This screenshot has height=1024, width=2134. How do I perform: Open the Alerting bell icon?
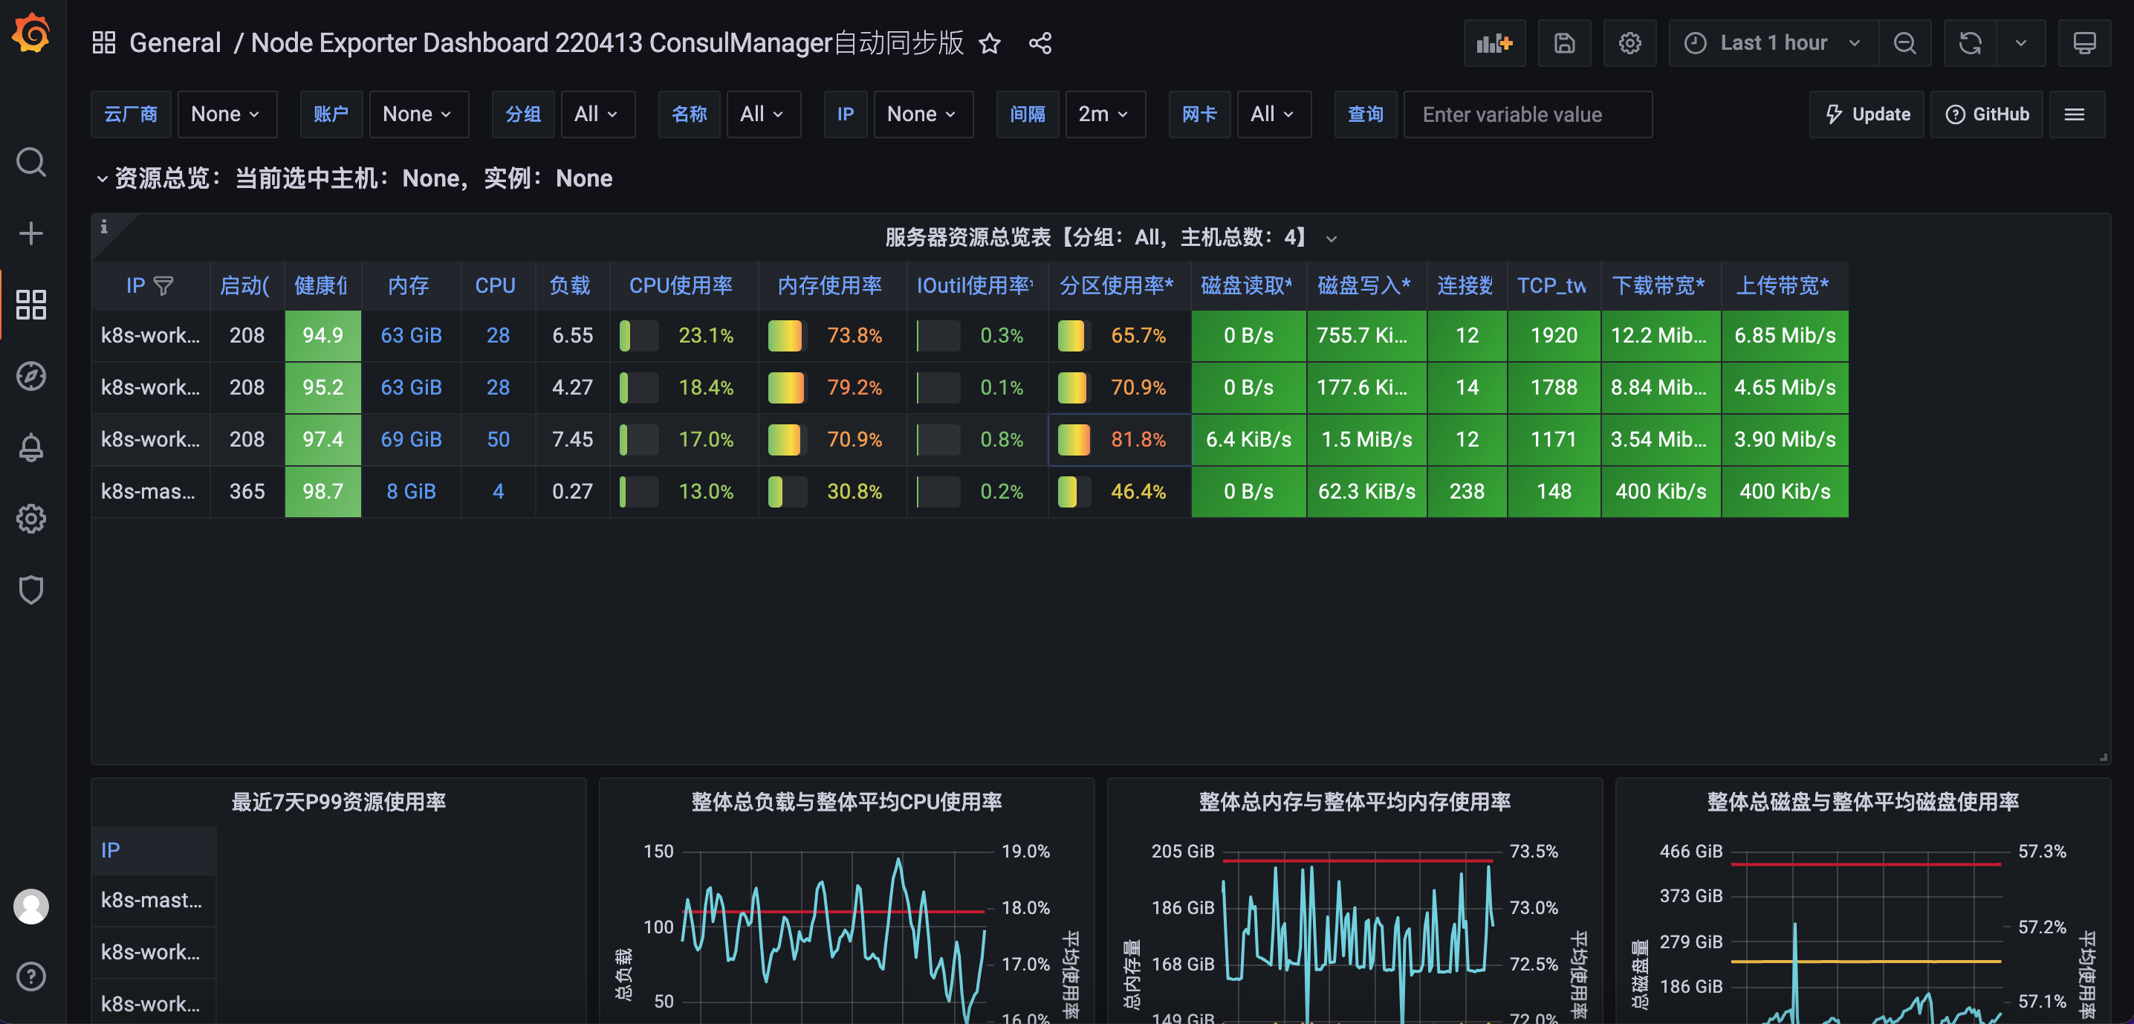[31, 447]
